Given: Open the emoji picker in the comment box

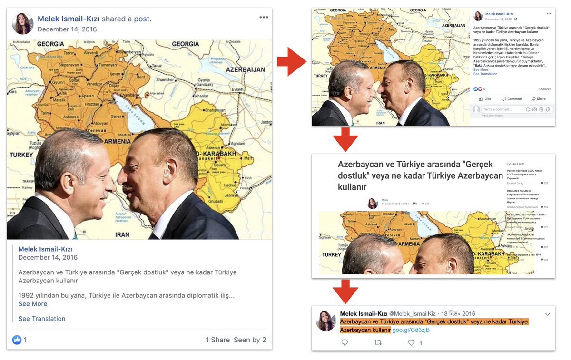Looking at the screenshot, I should pyautogui.click(x=528, y=109).
